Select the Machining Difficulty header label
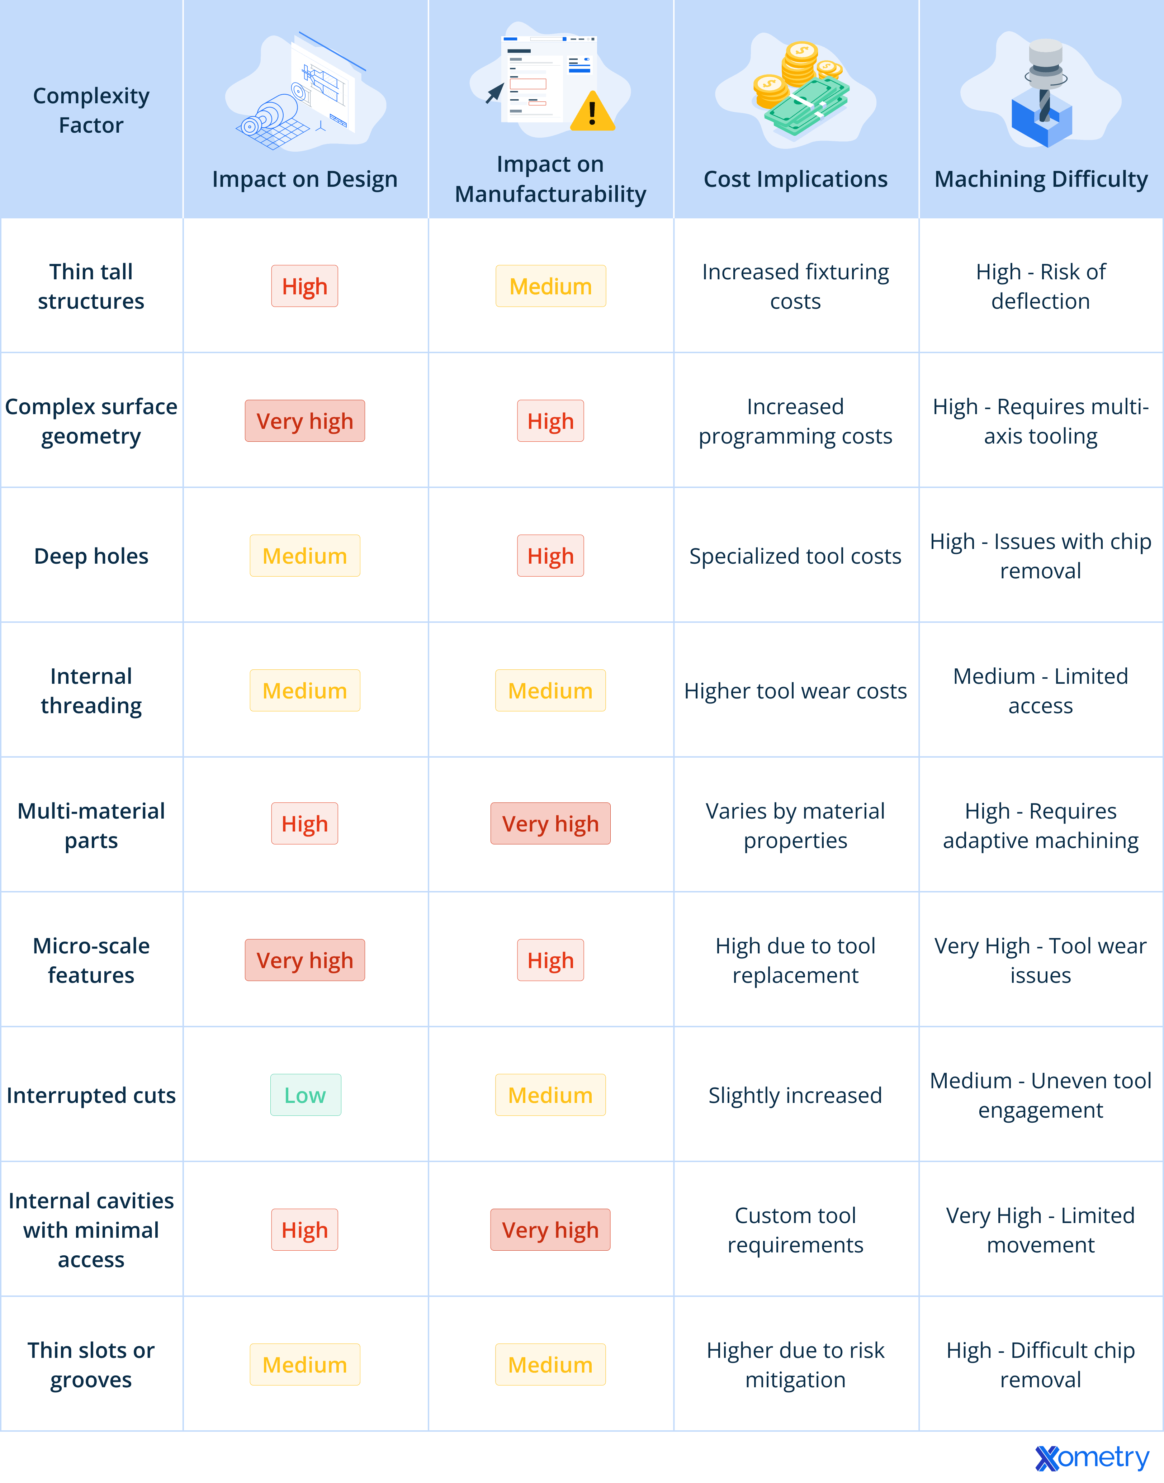Image resolution: width=1164 pixels, height=1483 pixels. 1041,179
